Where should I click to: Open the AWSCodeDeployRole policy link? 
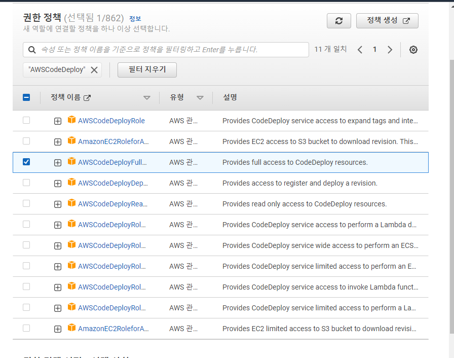click(111, 121)
